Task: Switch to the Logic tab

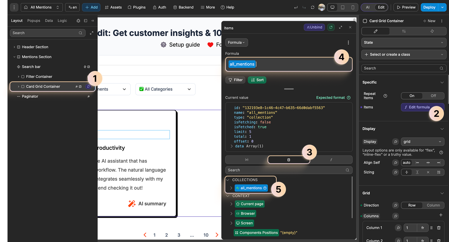Action: (x=62, y=21)
